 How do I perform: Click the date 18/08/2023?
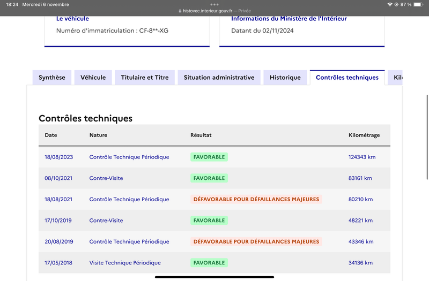59,157
